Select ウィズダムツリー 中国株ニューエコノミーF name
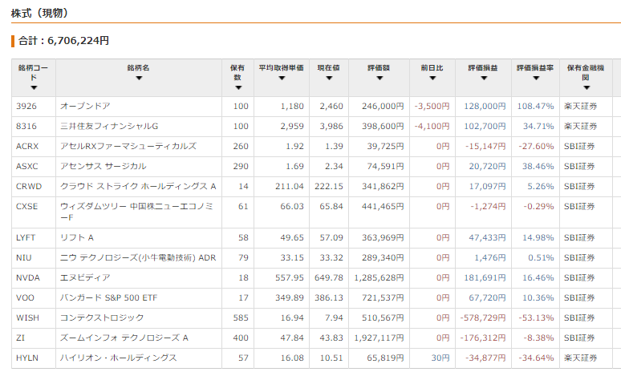The width and height of the screenshot is (621, 380). [x=136, y=212]
